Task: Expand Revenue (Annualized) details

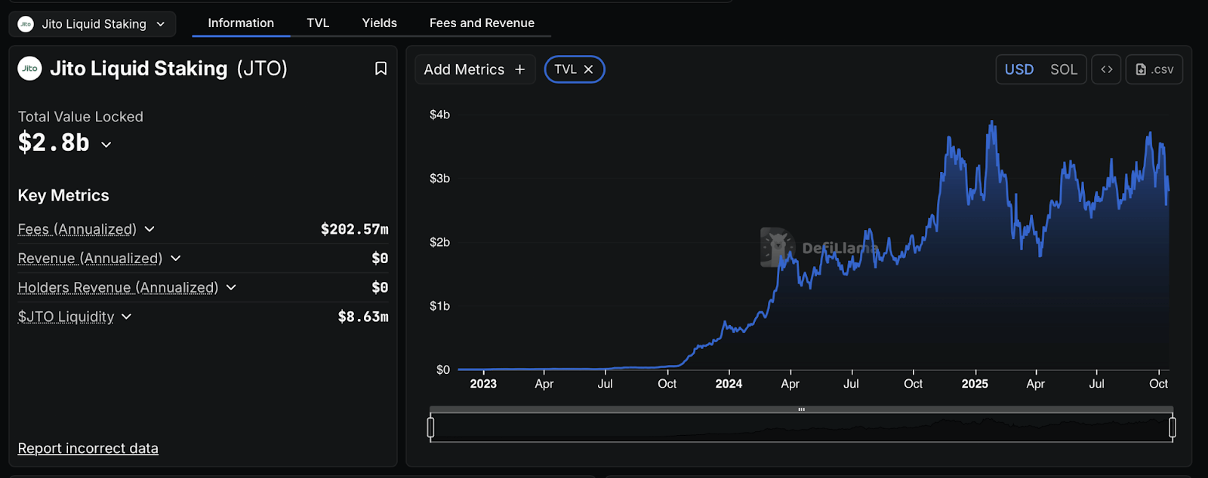Action: 176,259
